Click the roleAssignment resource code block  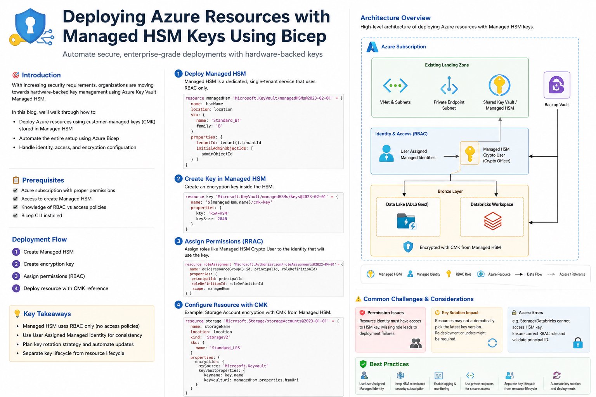click(263, 279)
